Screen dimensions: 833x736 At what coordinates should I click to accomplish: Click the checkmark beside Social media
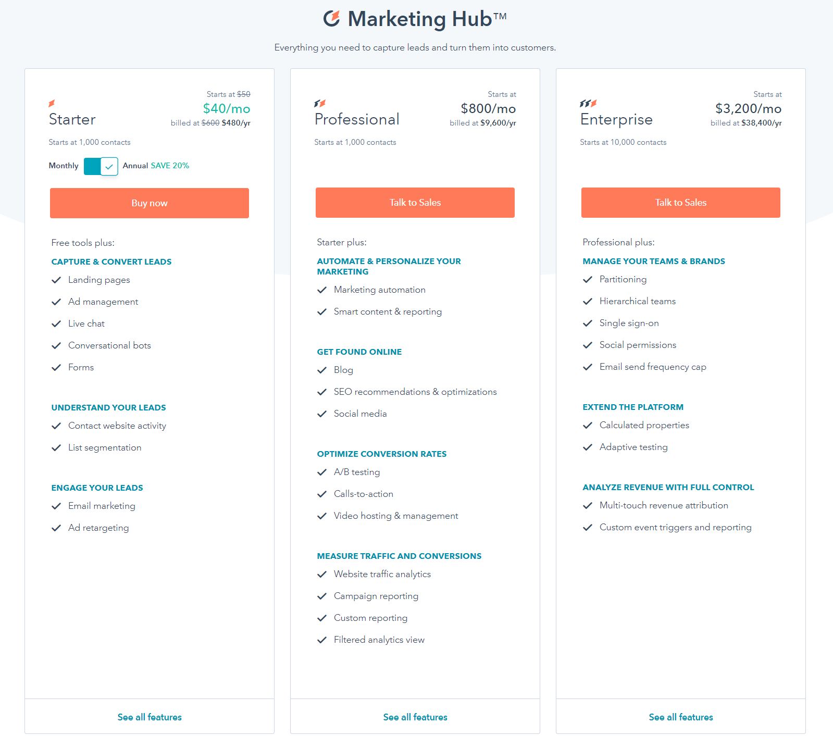[x=322, y=414]
